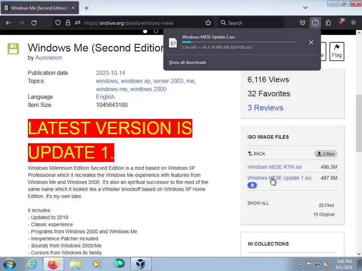The height and width of the screenshot is (271, 362).
Task: Launch Internet Explorer from taskbar
Action: click(x=31, y=264)
